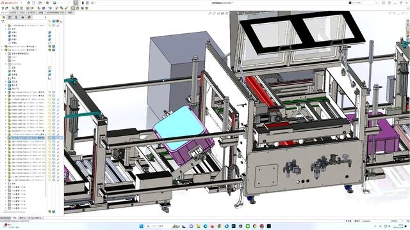This screenshot has width=410, height=230.
Task: Open Microsoft Edge from taskbar
Action: pyautogui.click(x=205, y=226)
